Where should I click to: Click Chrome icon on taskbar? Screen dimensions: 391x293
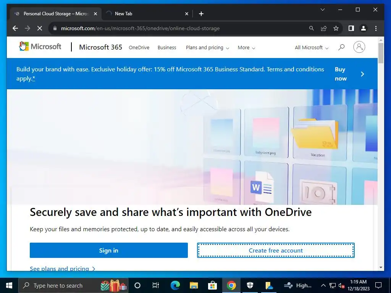pyautogui.click(x=231, y=285)
